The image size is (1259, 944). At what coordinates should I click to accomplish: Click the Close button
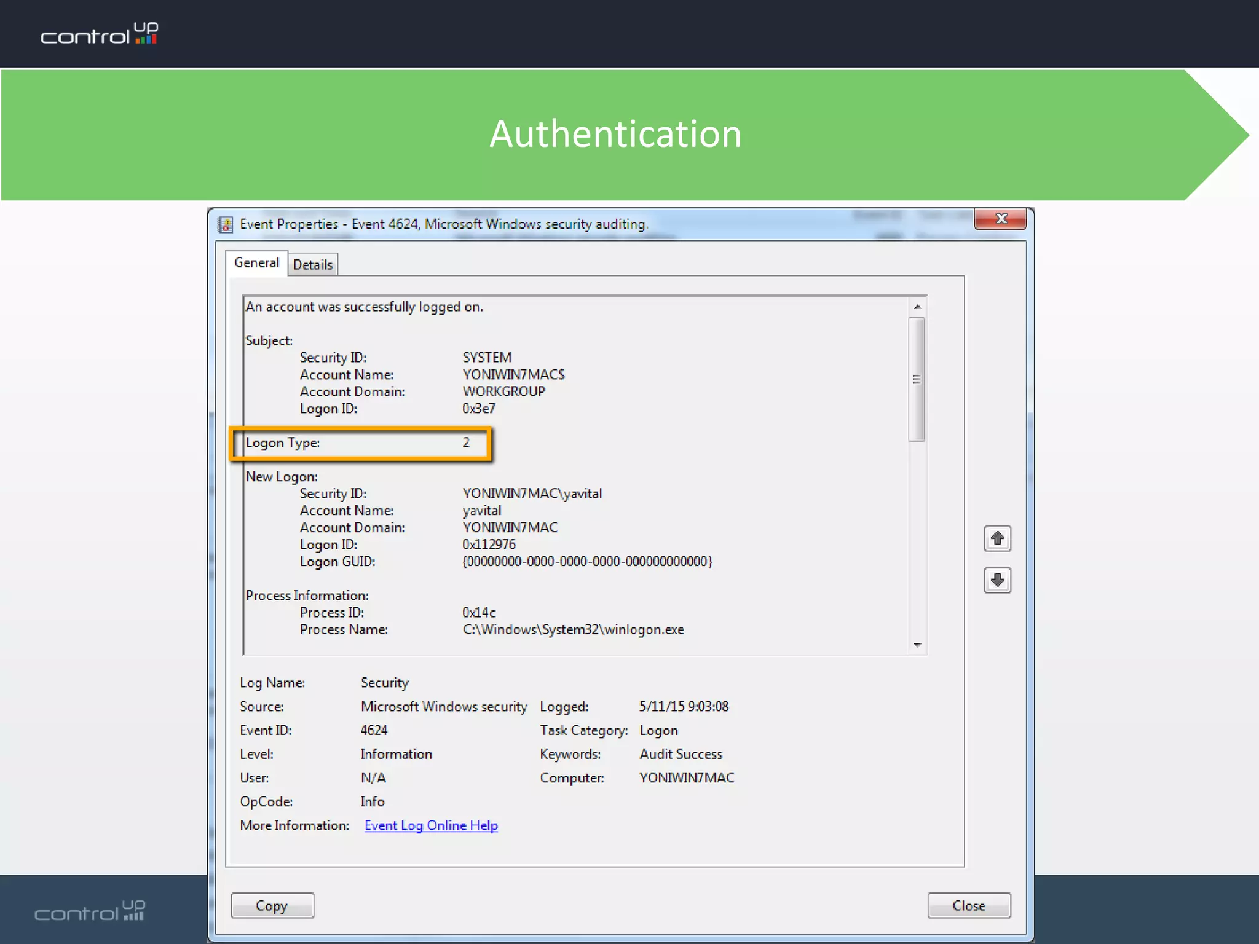(x=969, y=905)
